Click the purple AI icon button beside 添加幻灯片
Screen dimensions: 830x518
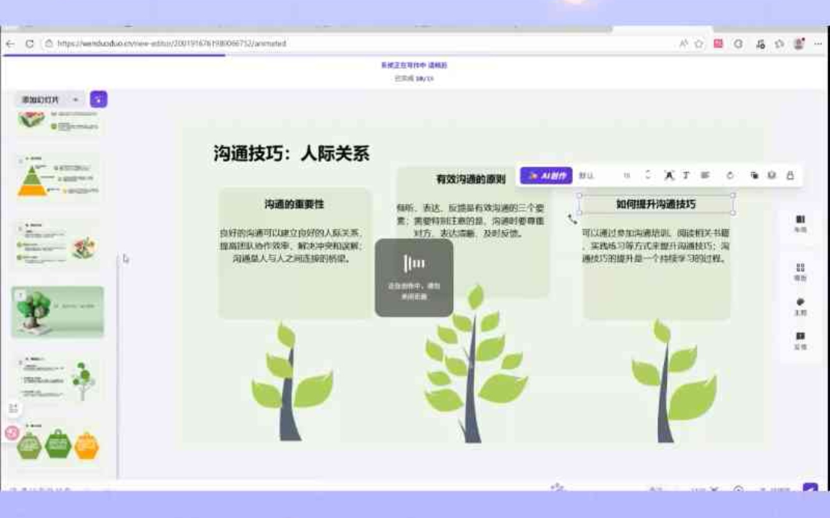[x=98, y=99]
